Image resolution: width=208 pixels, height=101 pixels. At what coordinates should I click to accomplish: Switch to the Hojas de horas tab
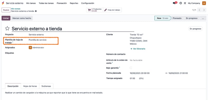[30, 86]
